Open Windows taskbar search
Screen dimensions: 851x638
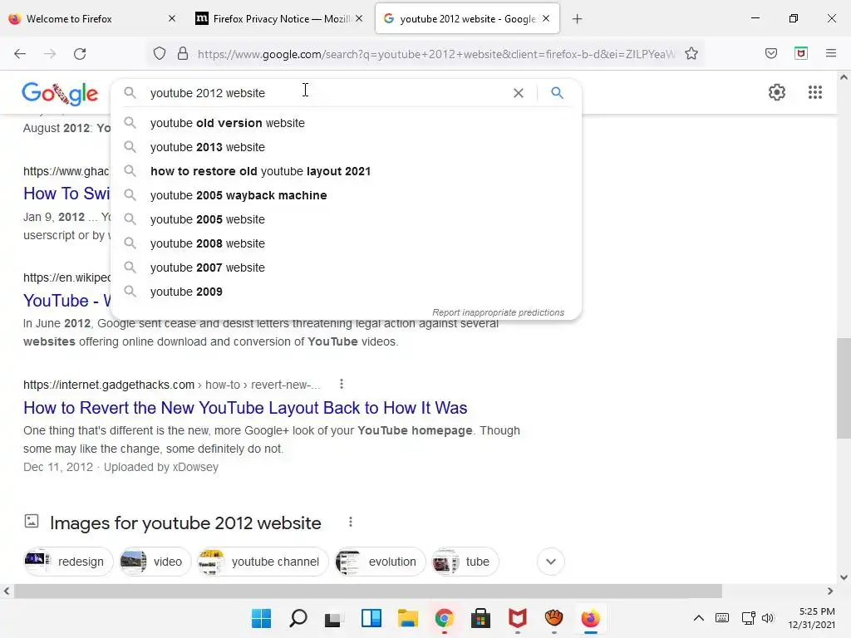click(298, 618)
